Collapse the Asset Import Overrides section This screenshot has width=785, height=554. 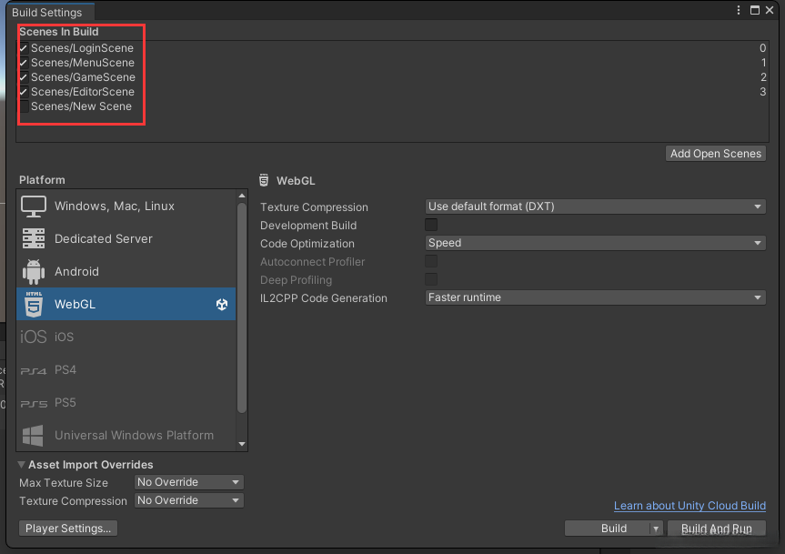(22, 465)
